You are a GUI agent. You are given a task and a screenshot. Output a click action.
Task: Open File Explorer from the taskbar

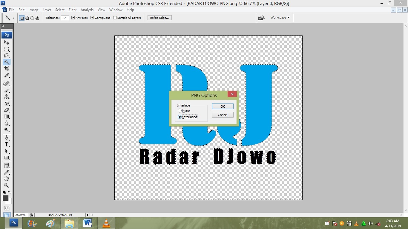pyautogui.click(x=69, y=223)
